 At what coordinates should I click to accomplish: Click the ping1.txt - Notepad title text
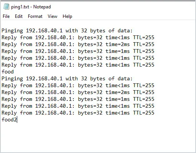click(x=31, y=7)
